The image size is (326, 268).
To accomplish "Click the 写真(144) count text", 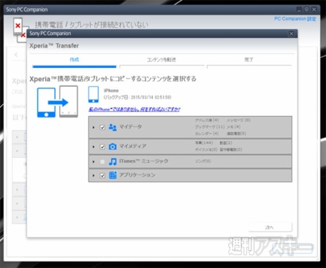I will click(204, 142).
